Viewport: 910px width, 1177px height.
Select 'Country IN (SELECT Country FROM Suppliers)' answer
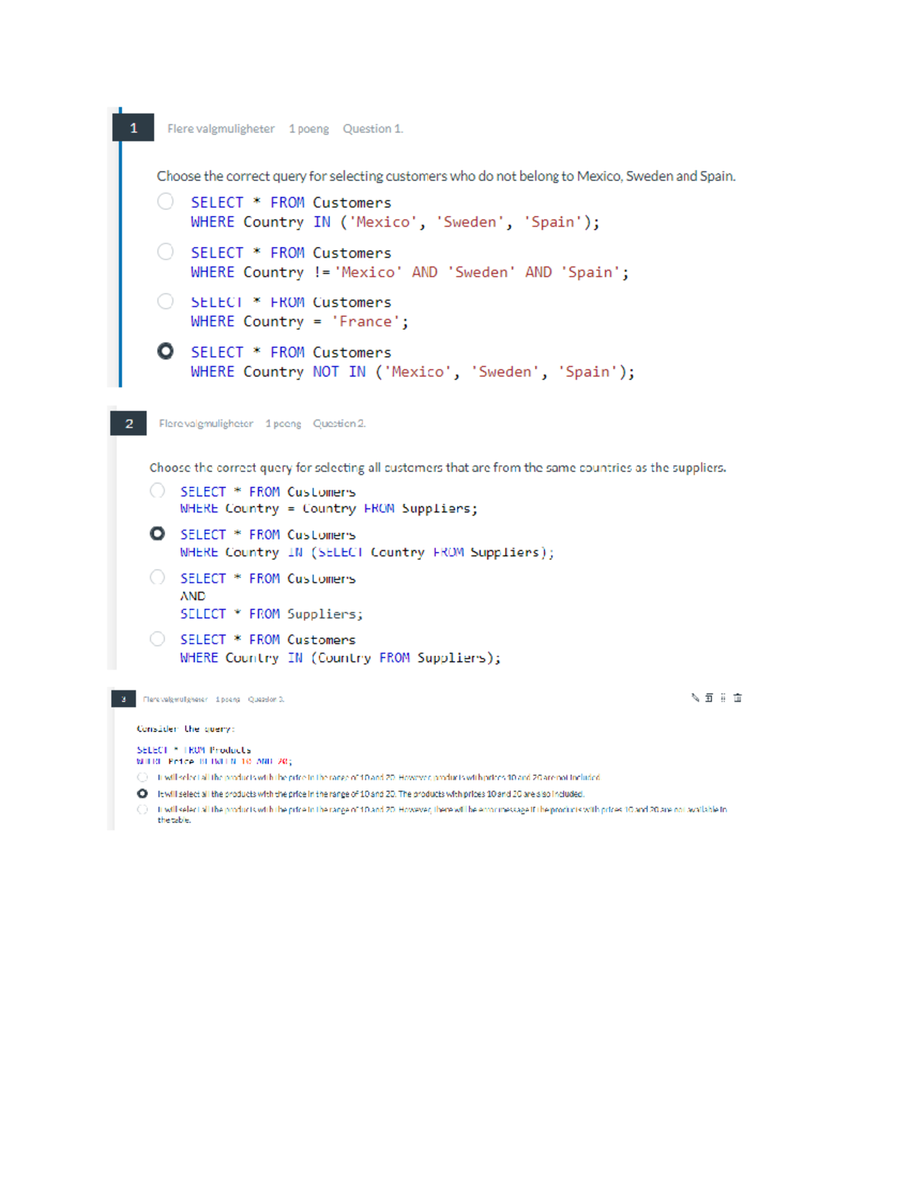coord(158,533)
